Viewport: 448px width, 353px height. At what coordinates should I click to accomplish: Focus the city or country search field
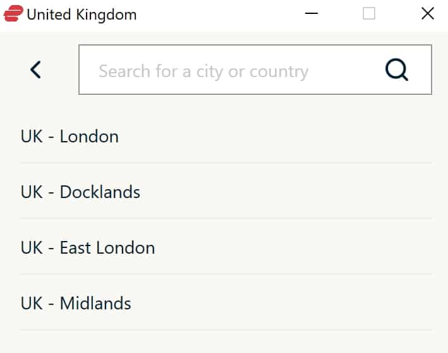[x=255, y=70]
